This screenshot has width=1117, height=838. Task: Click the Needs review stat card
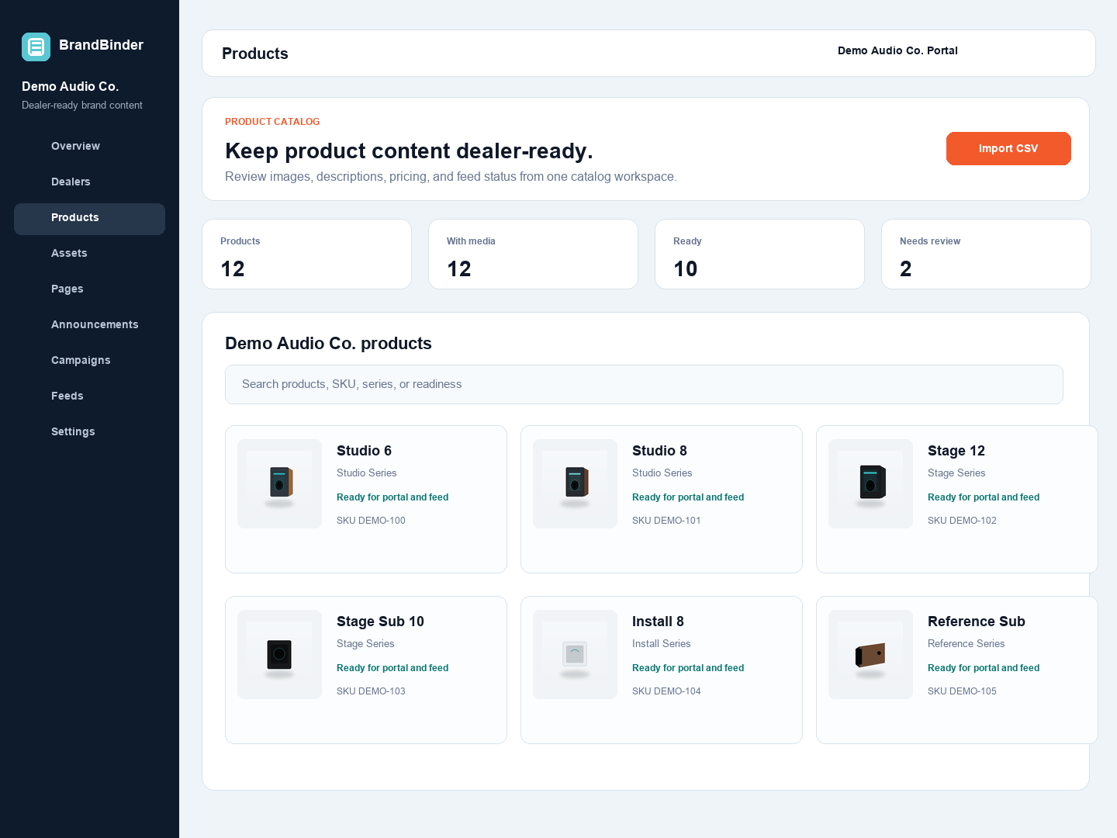click(986, 255)
